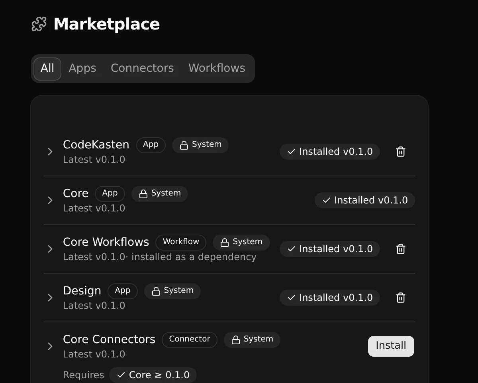Viewport: 478px width, 383px height.
Task: Remove the Design app using trash icon
Action: click(401, 298)
